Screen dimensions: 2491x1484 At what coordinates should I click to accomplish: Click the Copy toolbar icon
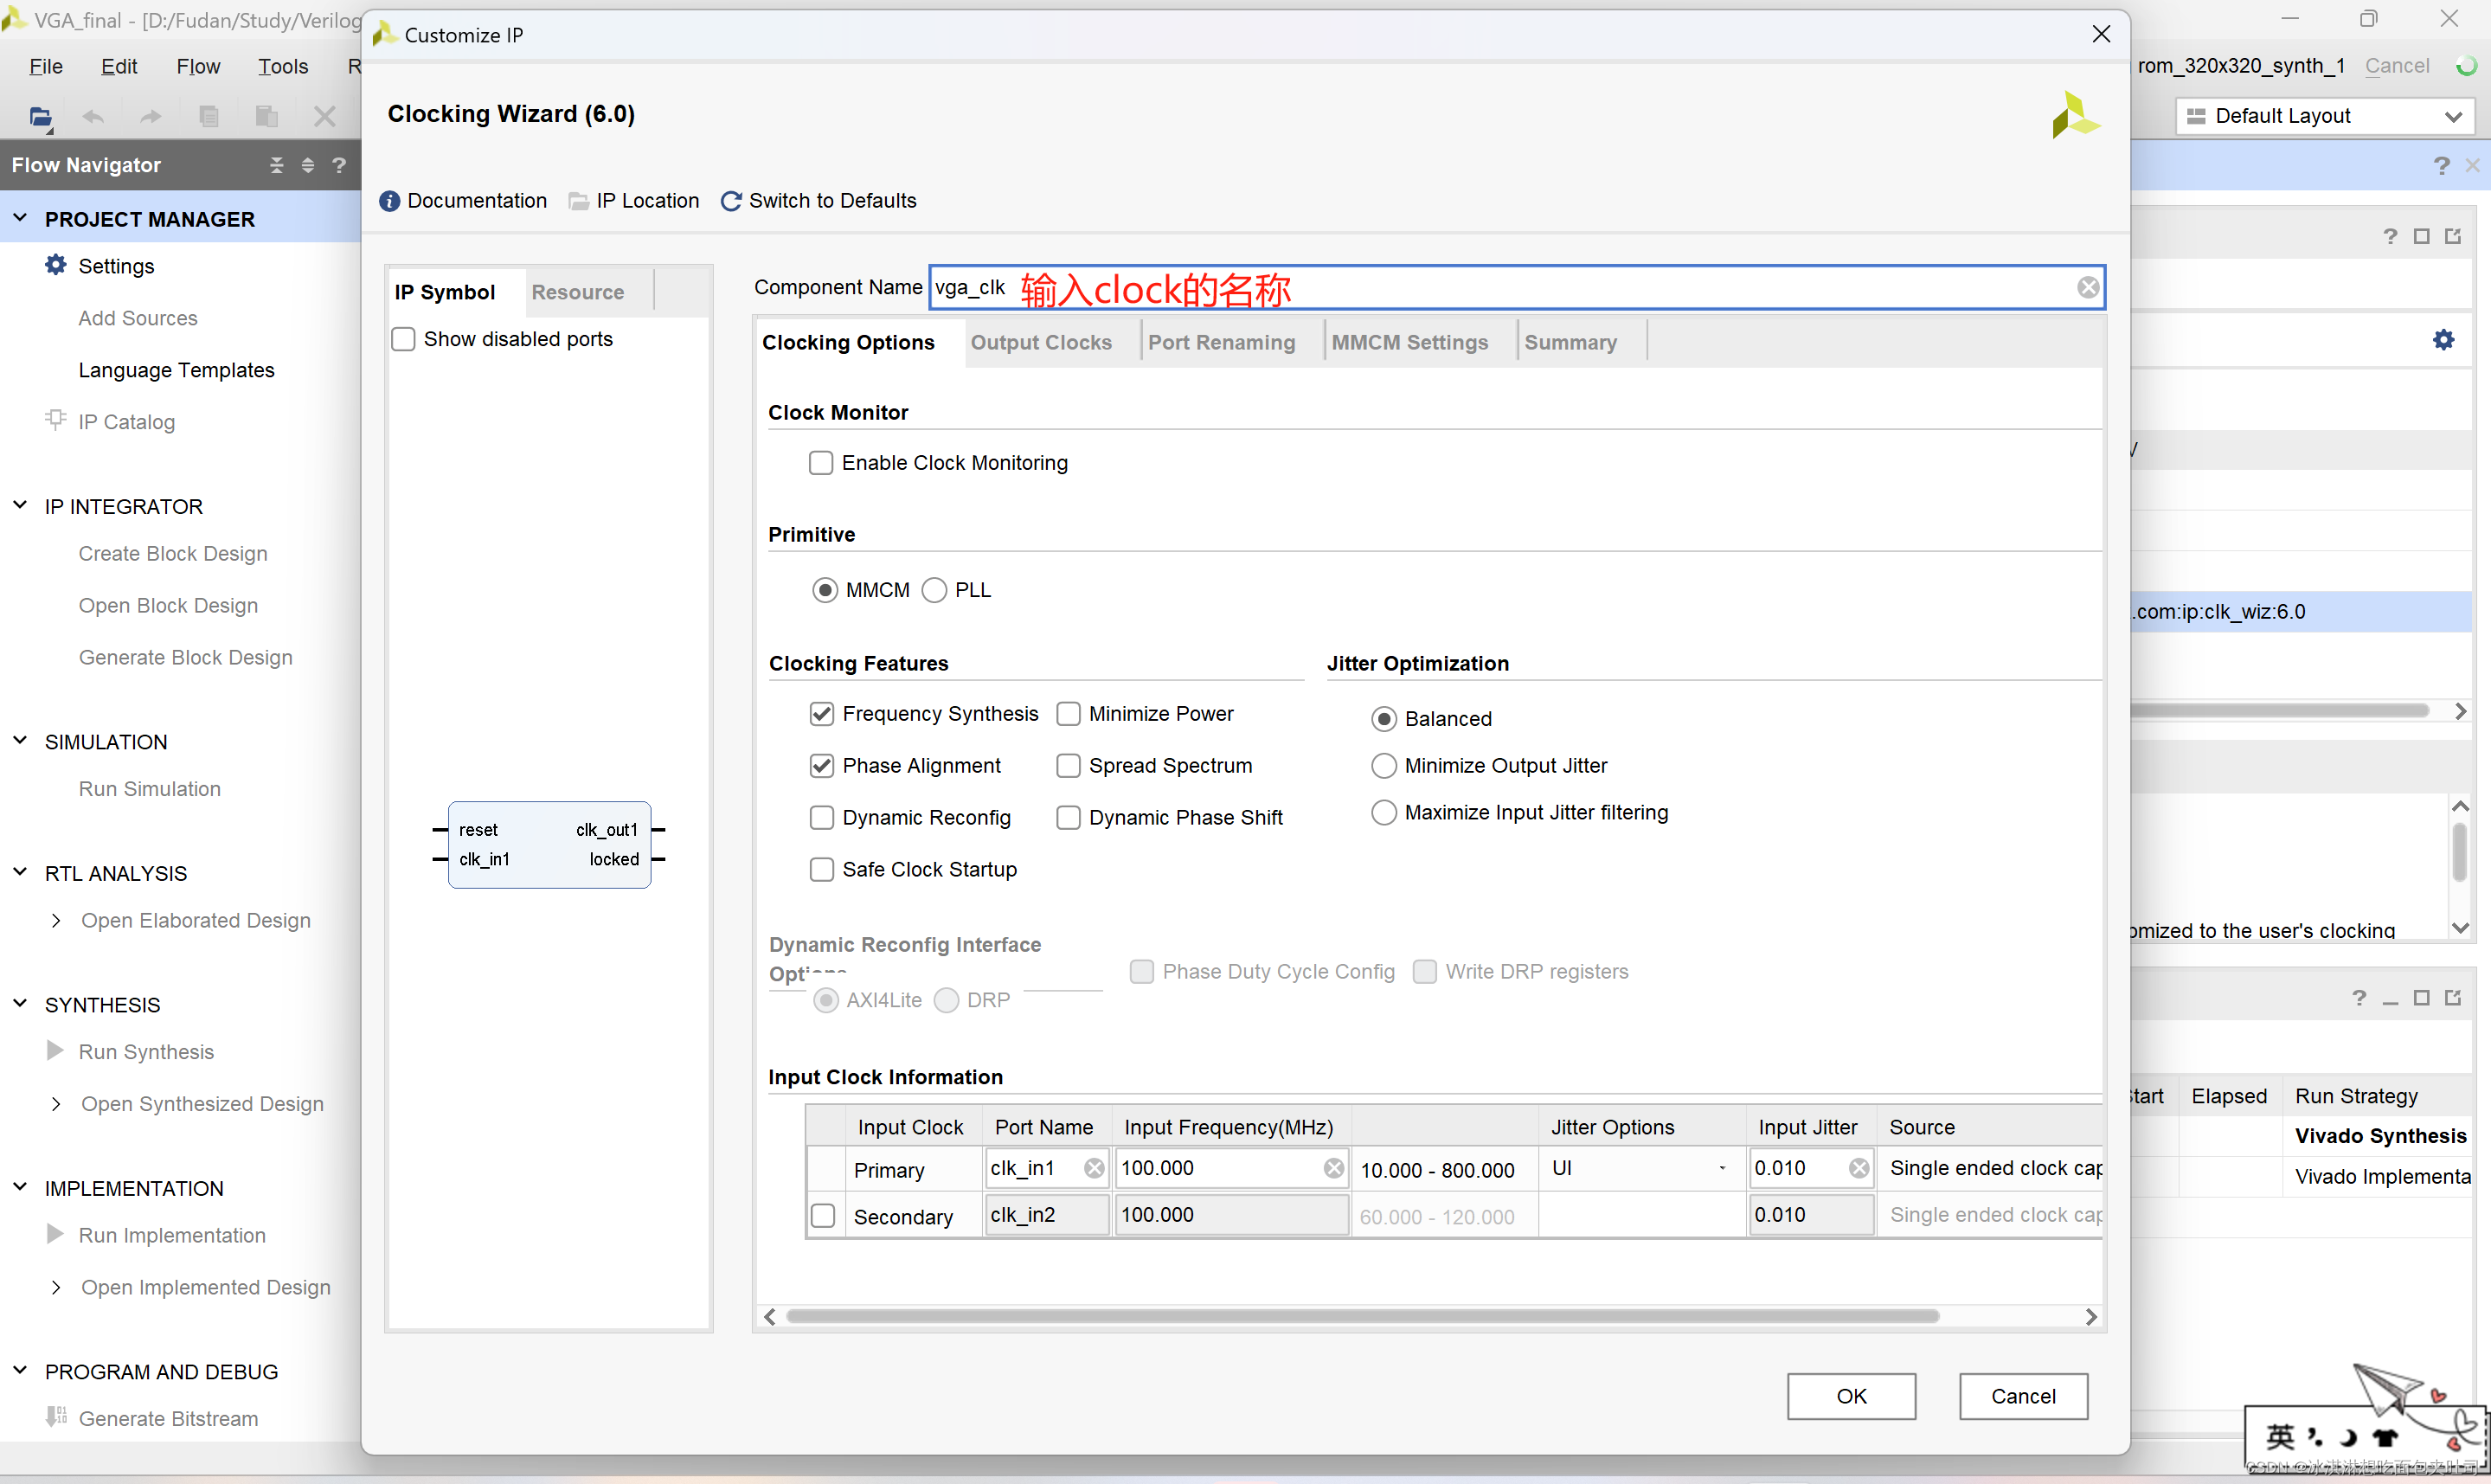pyautogui.click(x=209, y=117)
